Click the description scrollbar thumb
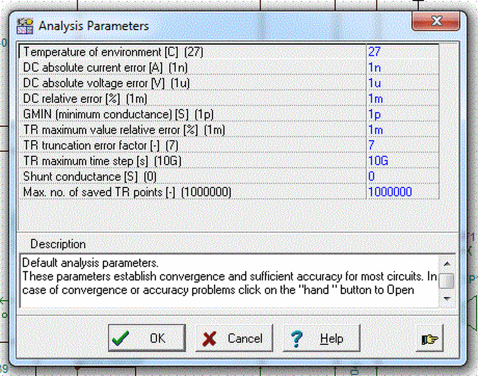The image size is (478, 376). [447, 281]
